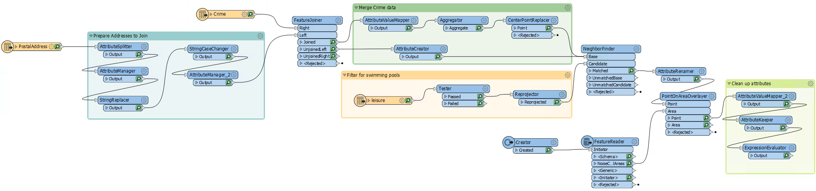Click the PostalAddress reader table icon

8,47
